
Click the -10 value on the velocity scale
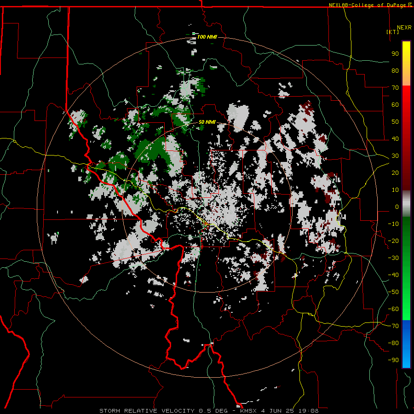click(x=393, y=224)
